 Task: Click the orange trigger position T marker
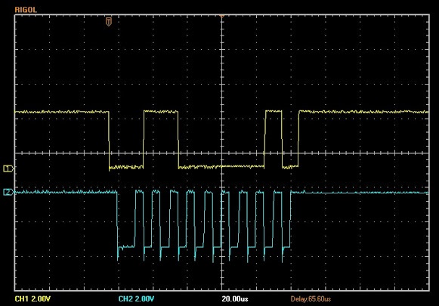coord(109,22)
